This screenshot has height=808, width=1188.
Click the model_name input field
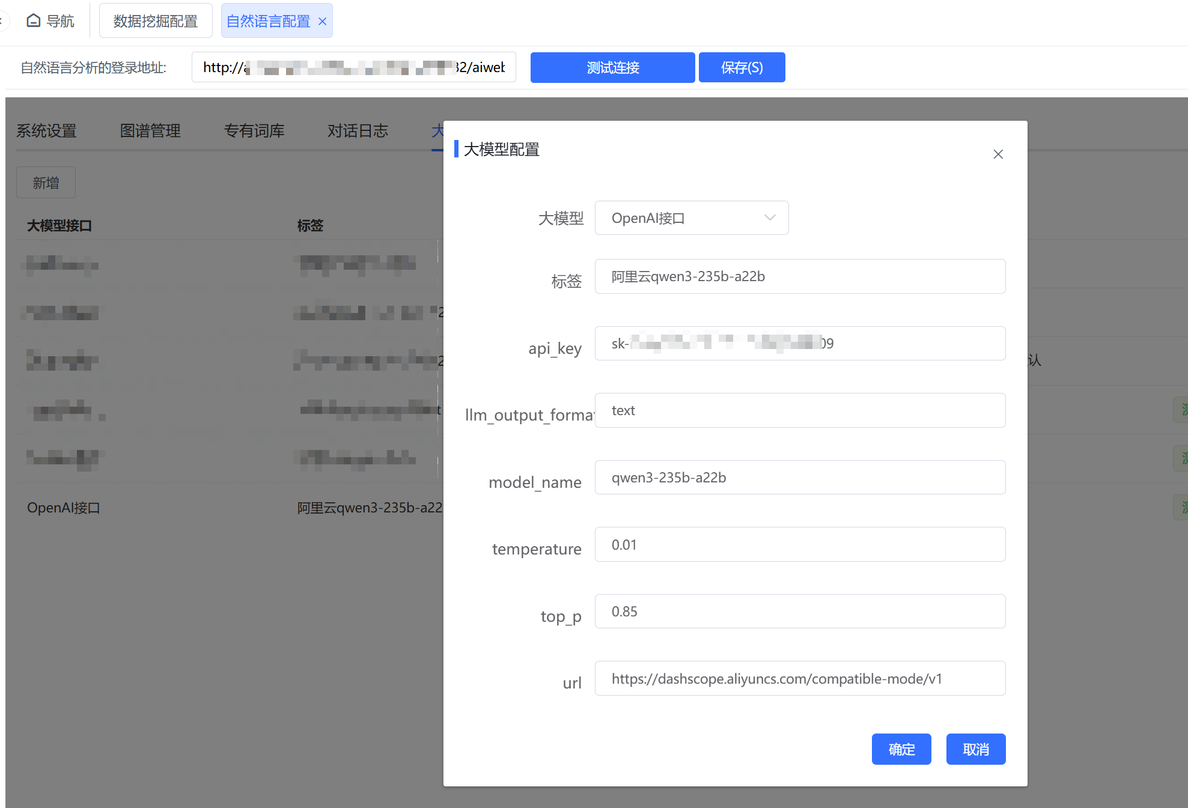800,478
